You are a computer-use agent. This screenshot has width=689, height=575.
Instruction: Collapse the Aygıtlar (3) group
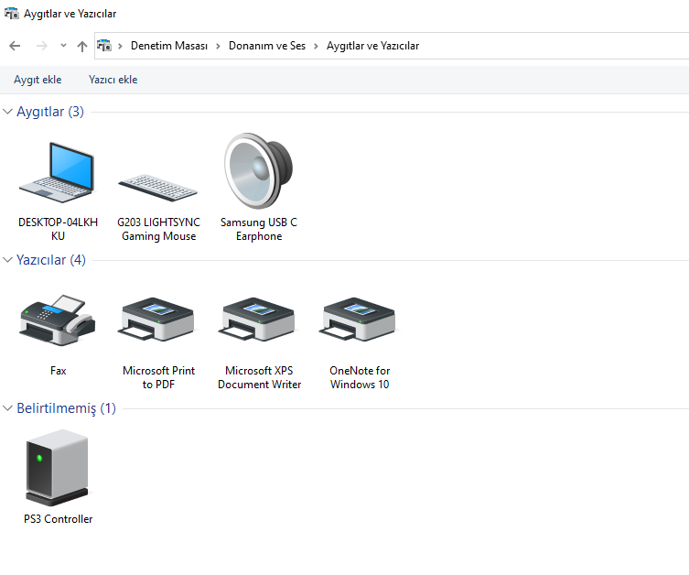click(x=8, y=112)
